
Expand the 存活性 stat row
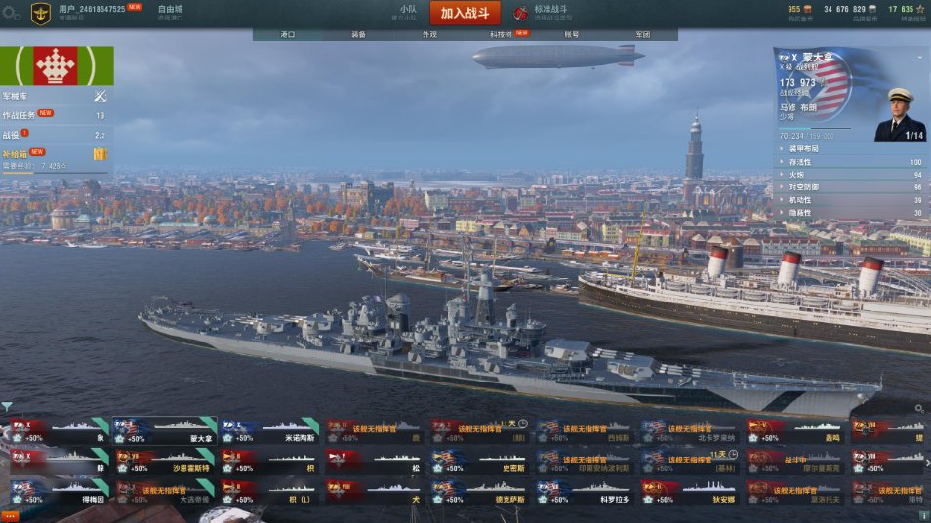point(851,162)
